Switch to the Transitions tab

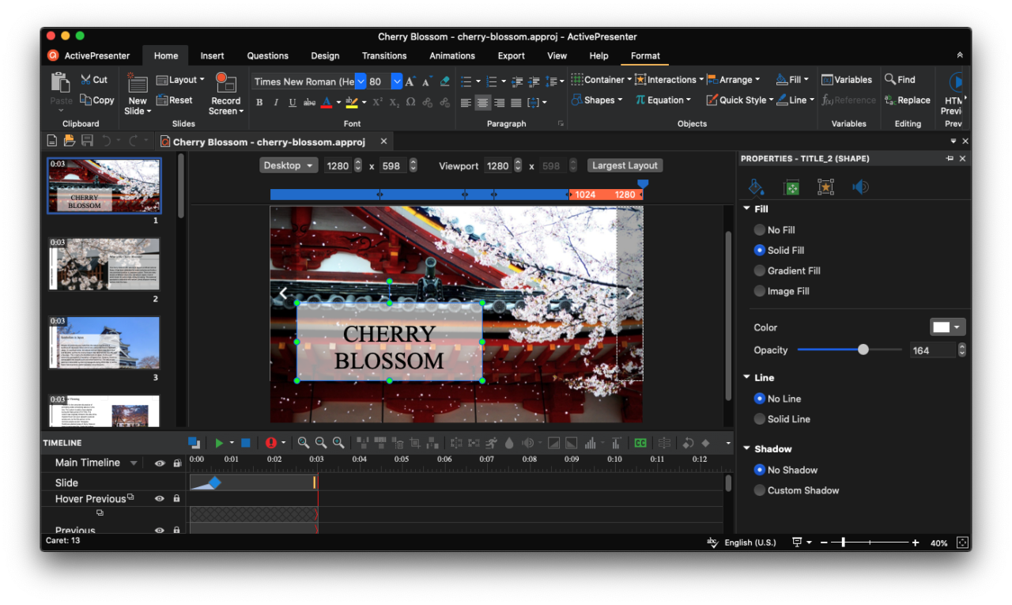[384, 55]
